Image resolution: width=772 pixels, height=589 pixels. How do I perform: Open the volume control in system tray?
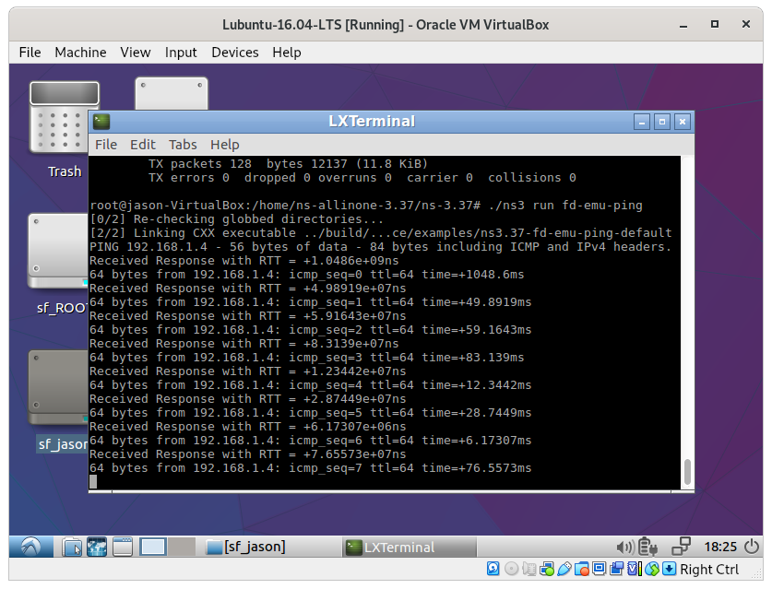click(x=625, y=547)
